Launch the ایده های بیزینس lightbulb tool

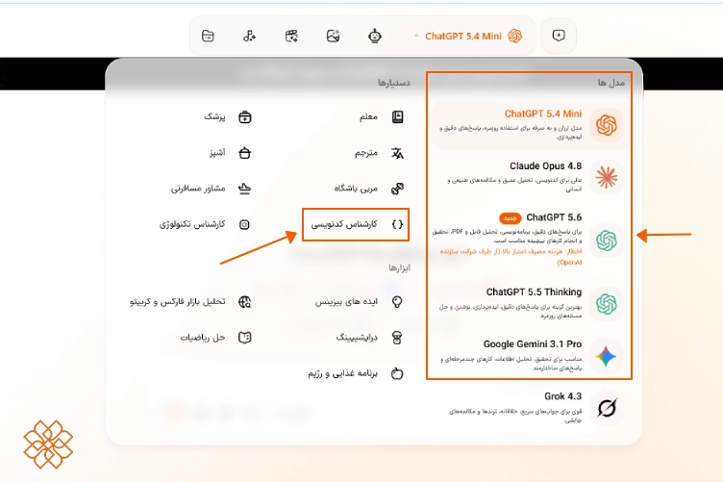(x=397, y=302)
